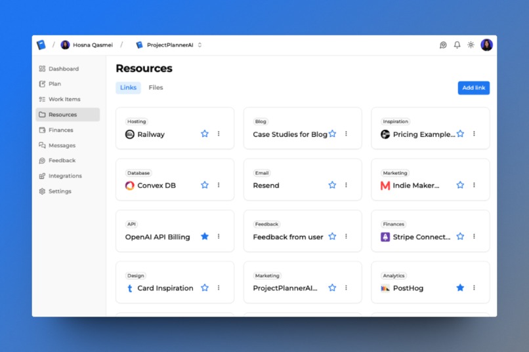
Task: Click the PostHog logo icon
Action: [385, 288]
